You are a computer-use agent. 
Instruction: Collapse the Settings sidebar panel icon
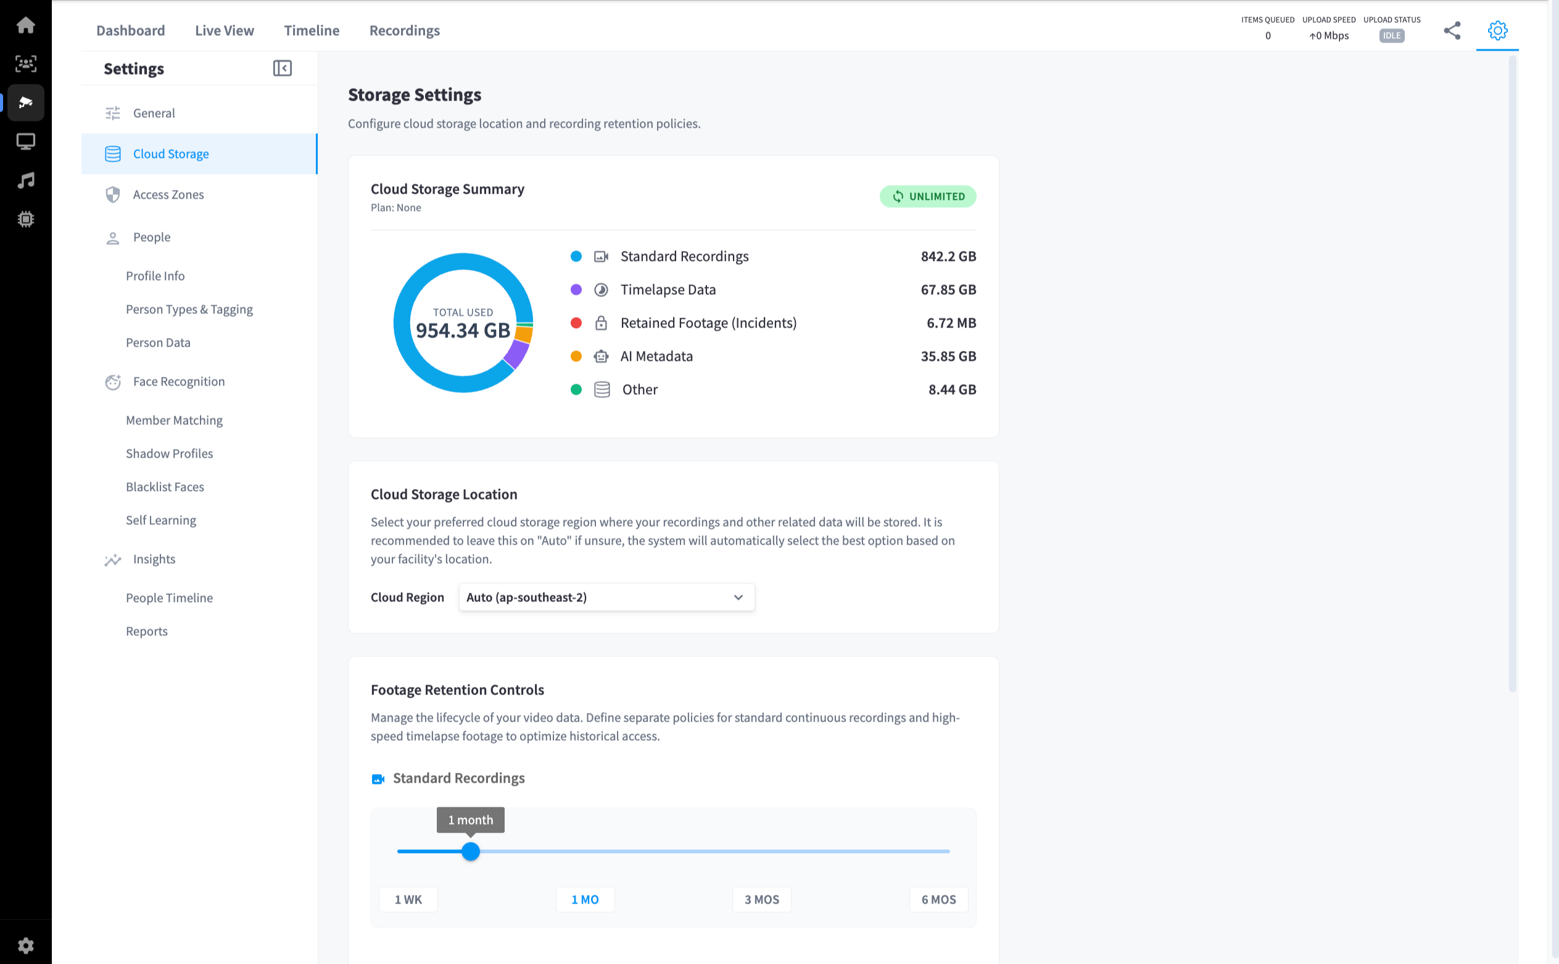click(x=283, y=68)
